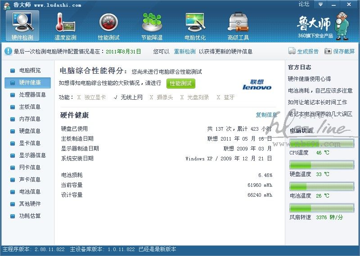Open the 电脑优化 monitor icon

pos(195,22)
